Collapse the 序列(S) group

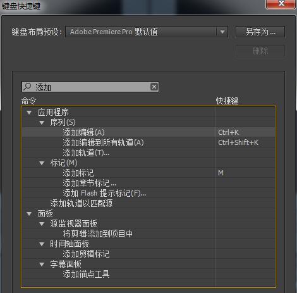[42, 122]
